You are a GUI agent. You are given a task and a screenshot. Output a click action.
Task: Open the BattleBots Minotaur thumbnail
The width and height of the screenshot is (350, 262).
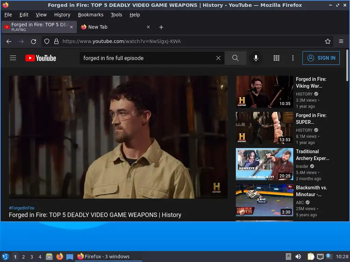[x=264, y=200]
